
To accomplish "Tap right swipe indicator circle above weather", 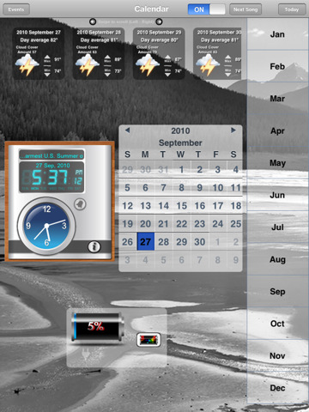I will (159, 21).
